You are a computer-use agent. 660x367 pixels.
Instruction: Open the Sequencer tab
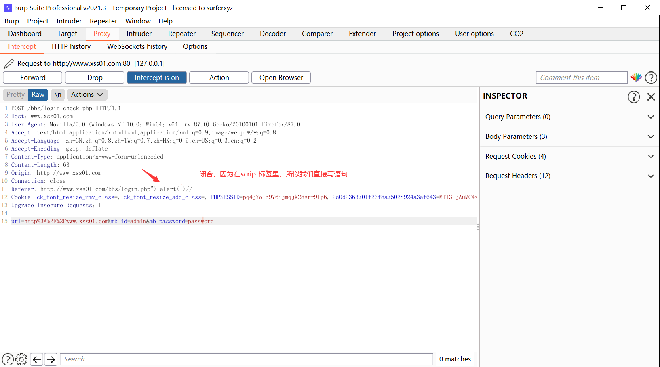point(228,34)
